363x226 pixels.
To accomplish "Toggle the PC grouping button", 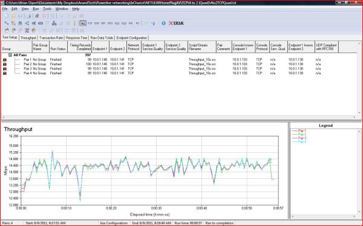I will click(x=137, y=23).
